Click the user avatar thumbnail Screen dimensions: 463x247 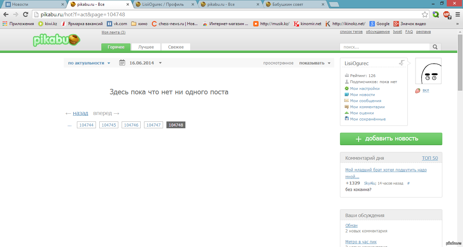click(x=428, y=71)
